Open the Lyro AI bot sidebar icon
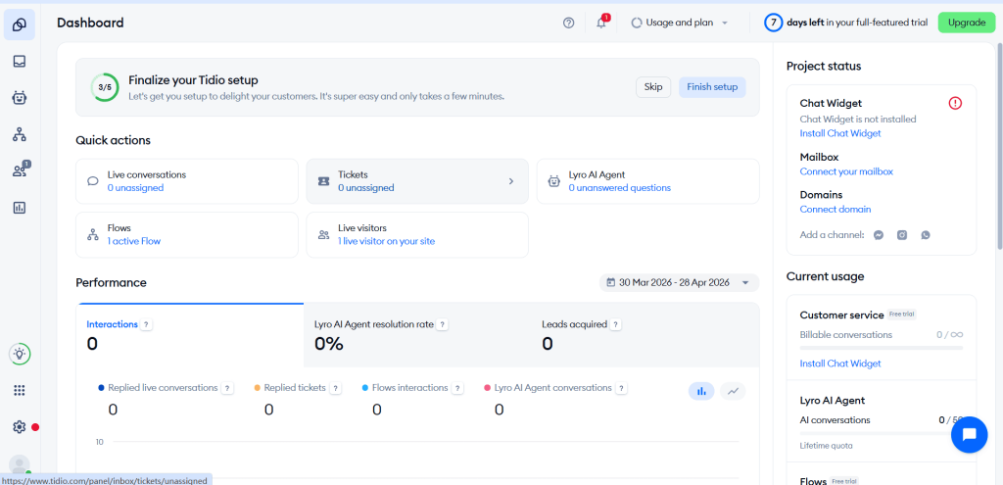 click(20, 98)
